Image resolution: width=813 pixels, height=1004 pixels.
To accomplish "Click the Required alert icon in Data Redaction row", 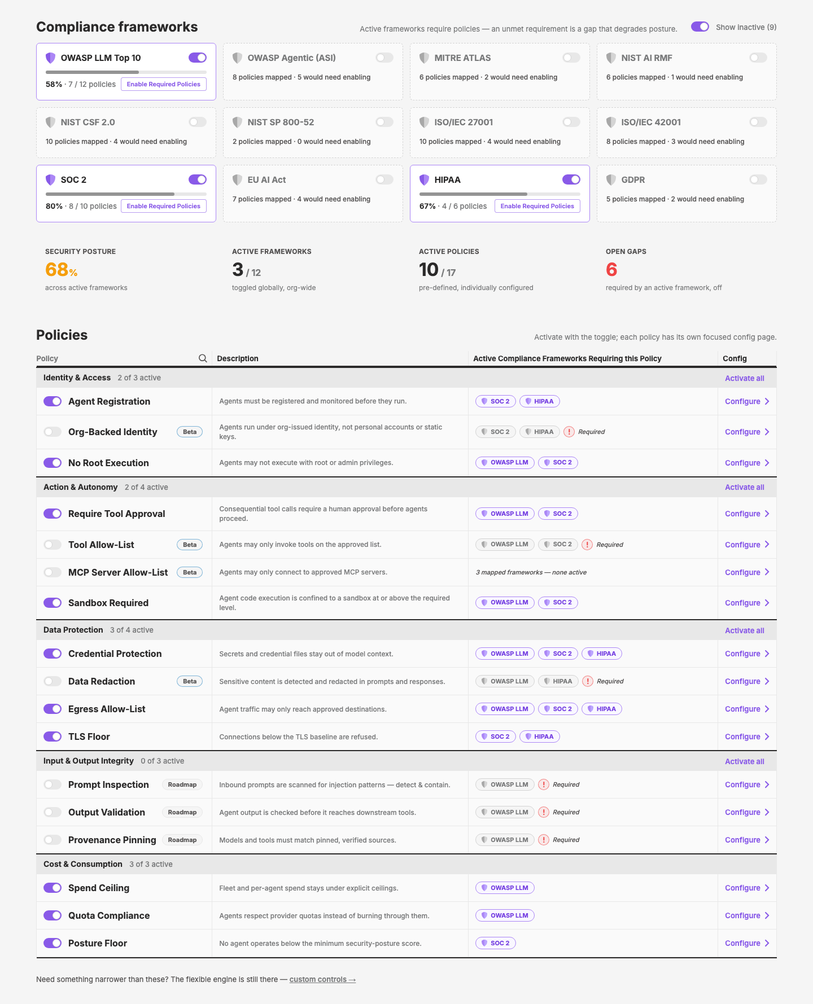I will click(x=588, y=681).
